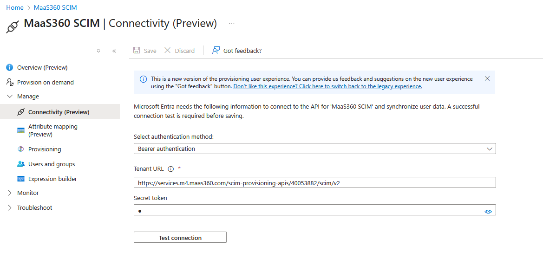The height and width of the screenshot is (272, 543).
Task: Click into the Tenant URL field
Action: [x=314, y=183]
